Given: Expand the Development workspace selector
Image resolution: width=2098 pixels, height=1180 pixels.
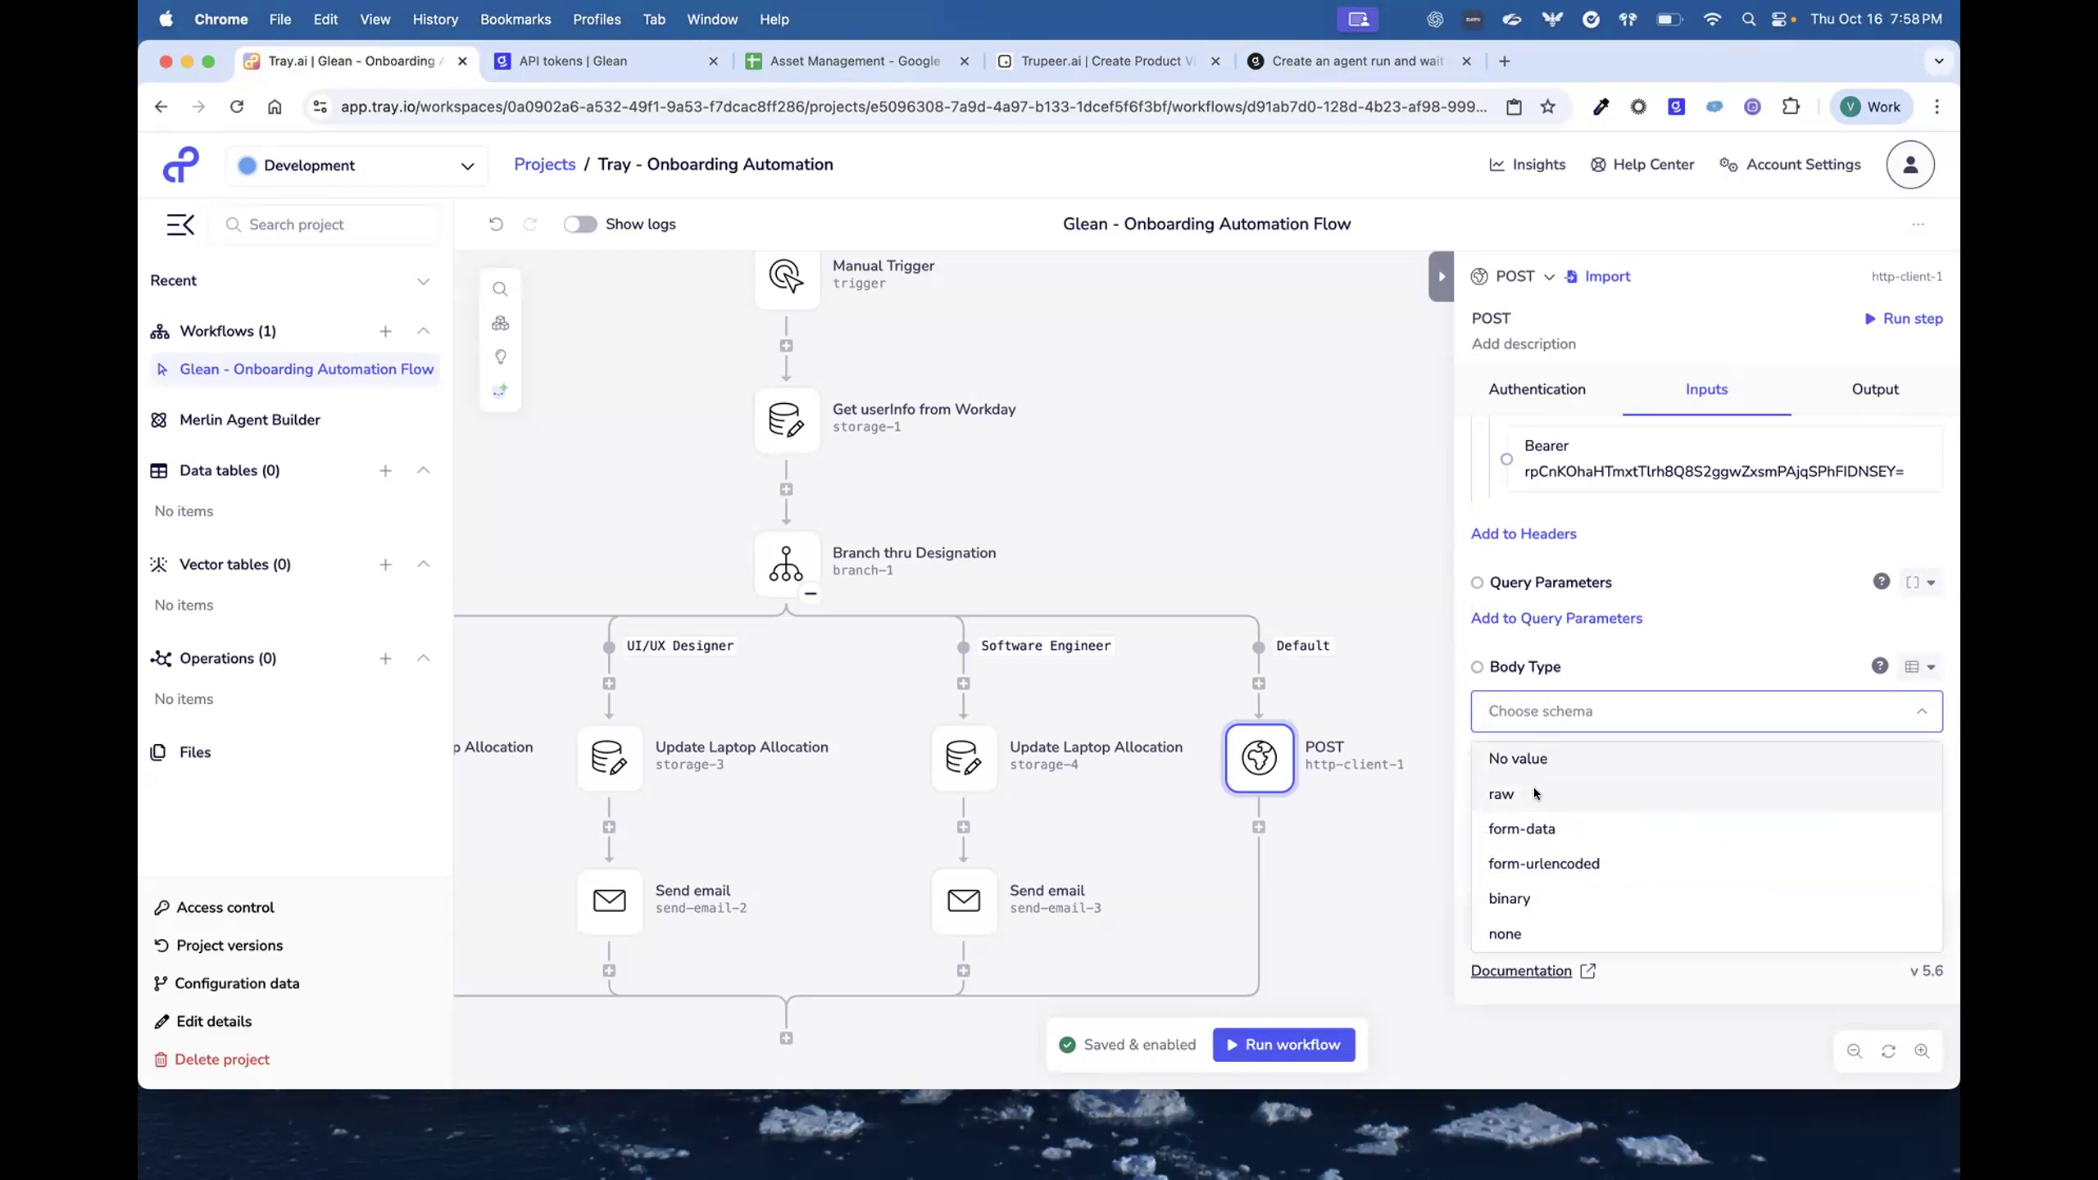Looking at the screenshot, I should coord(466,165).
